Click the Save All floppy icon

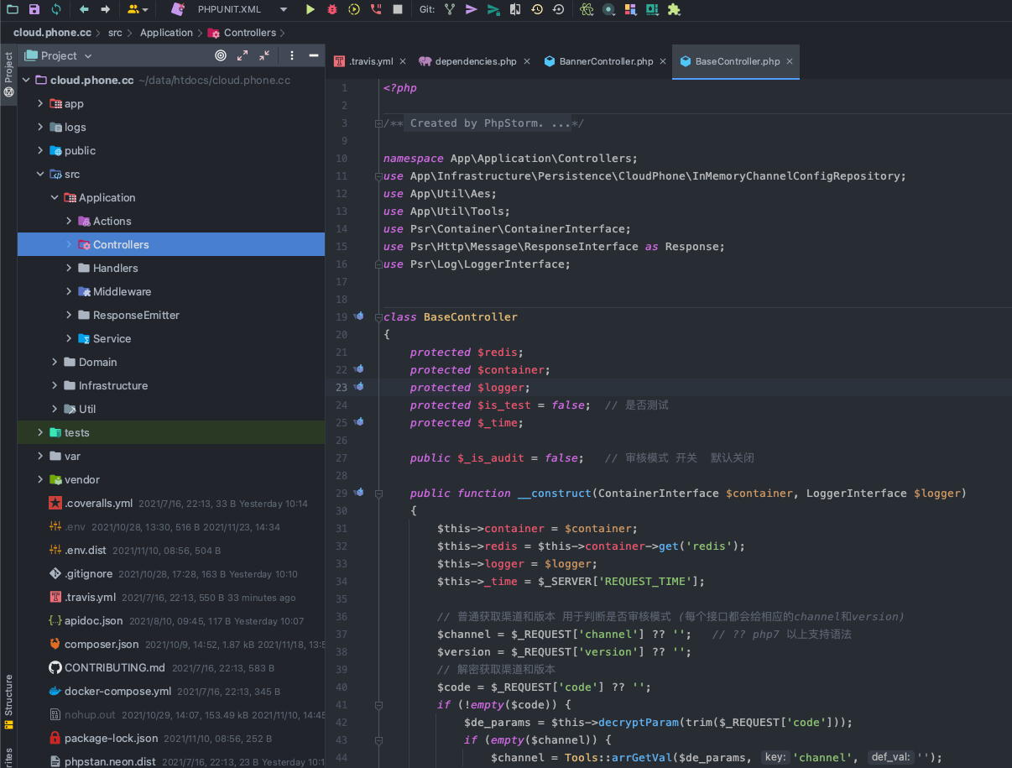coord(34,9)
